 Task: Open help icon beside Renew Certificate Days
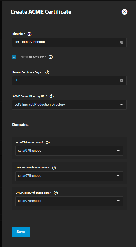tap(47, 72)
